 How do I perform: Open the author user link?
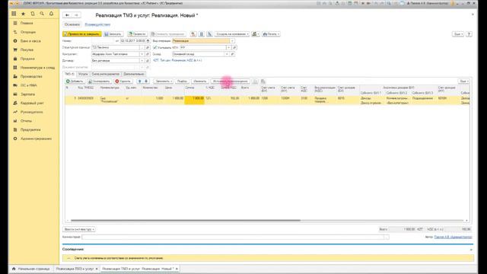click(x=453, y=237)
